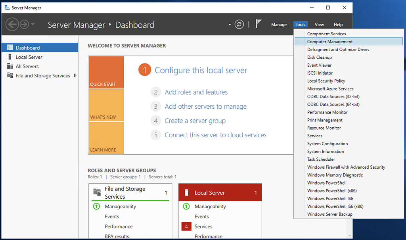Open the navigation history dropdown arrow
This screenshot has width=406, height=240.
click(33, 24)
